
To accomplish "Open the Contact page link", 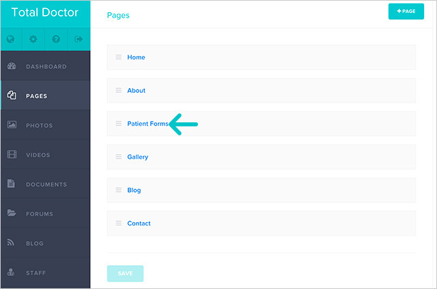I will coord(139,223).
